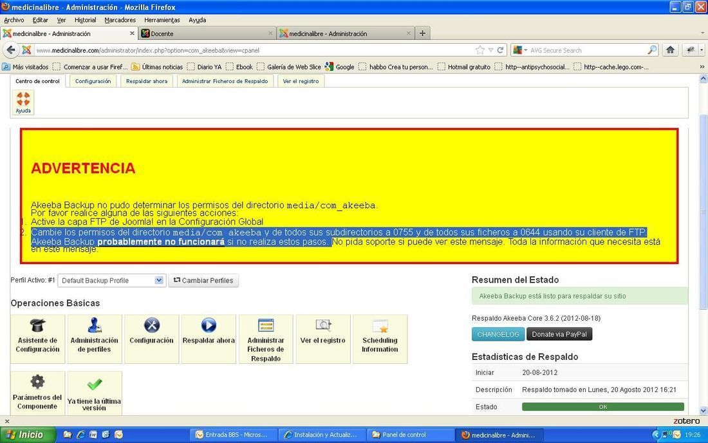The height and width of the screenshot is (443, 708).
Task: Open Windows Inicio start menu
Action: coord(28,435)
